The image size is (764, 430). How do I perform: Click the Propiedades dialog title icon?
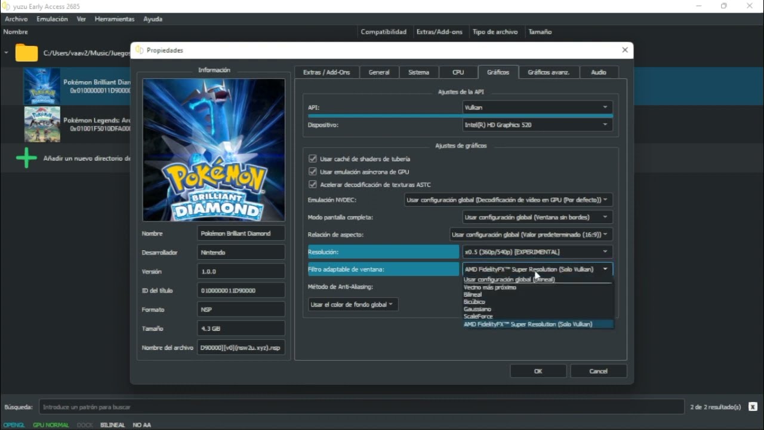point(139,50)
